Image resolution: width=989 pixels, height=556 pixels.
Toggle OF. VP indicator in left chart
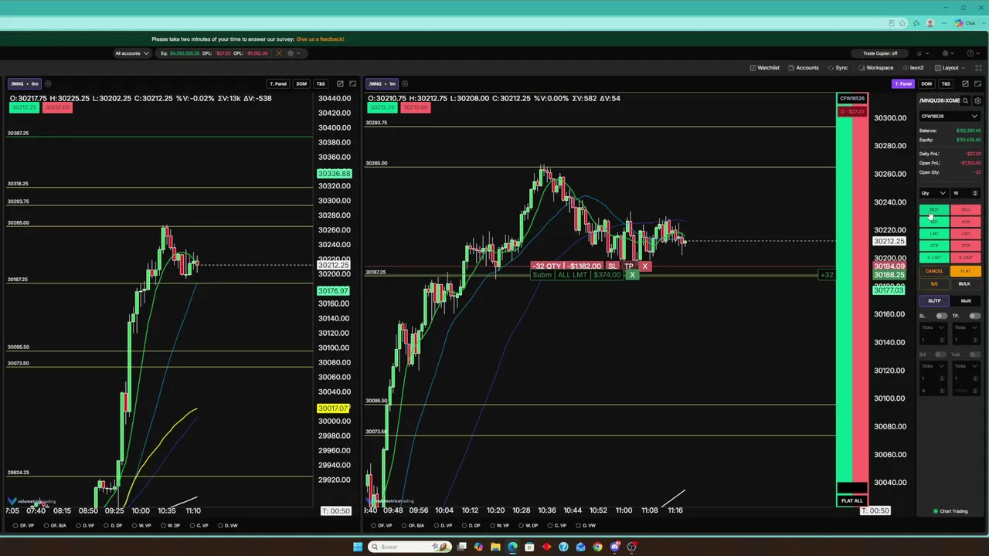pyautogui.click(x=24, y=526)
